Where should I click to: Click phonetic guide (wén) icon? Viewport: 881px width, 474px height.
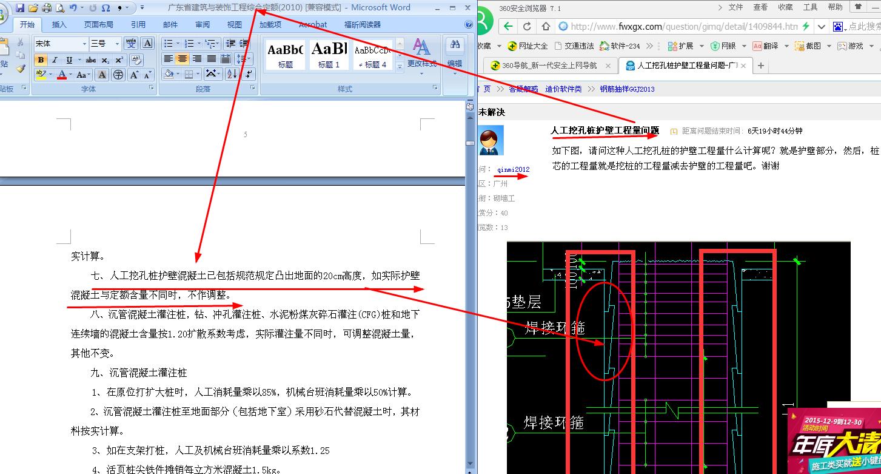(x=131, y=44)
